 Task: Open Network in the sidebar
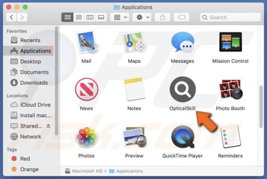28,137
